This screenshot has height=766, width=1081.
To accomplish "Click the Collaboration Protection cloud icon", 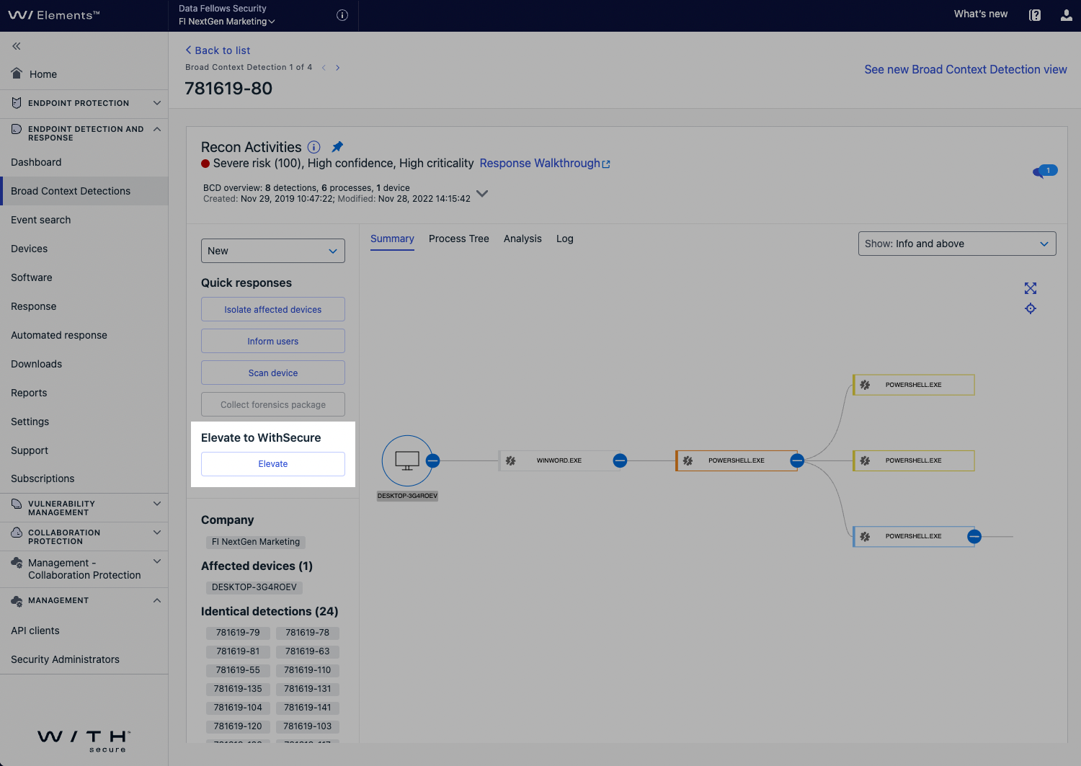I will 16,532.
